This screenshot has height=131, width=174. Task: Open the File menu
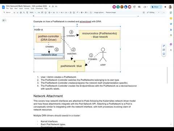pyautogui.click(x=7, y=8)
